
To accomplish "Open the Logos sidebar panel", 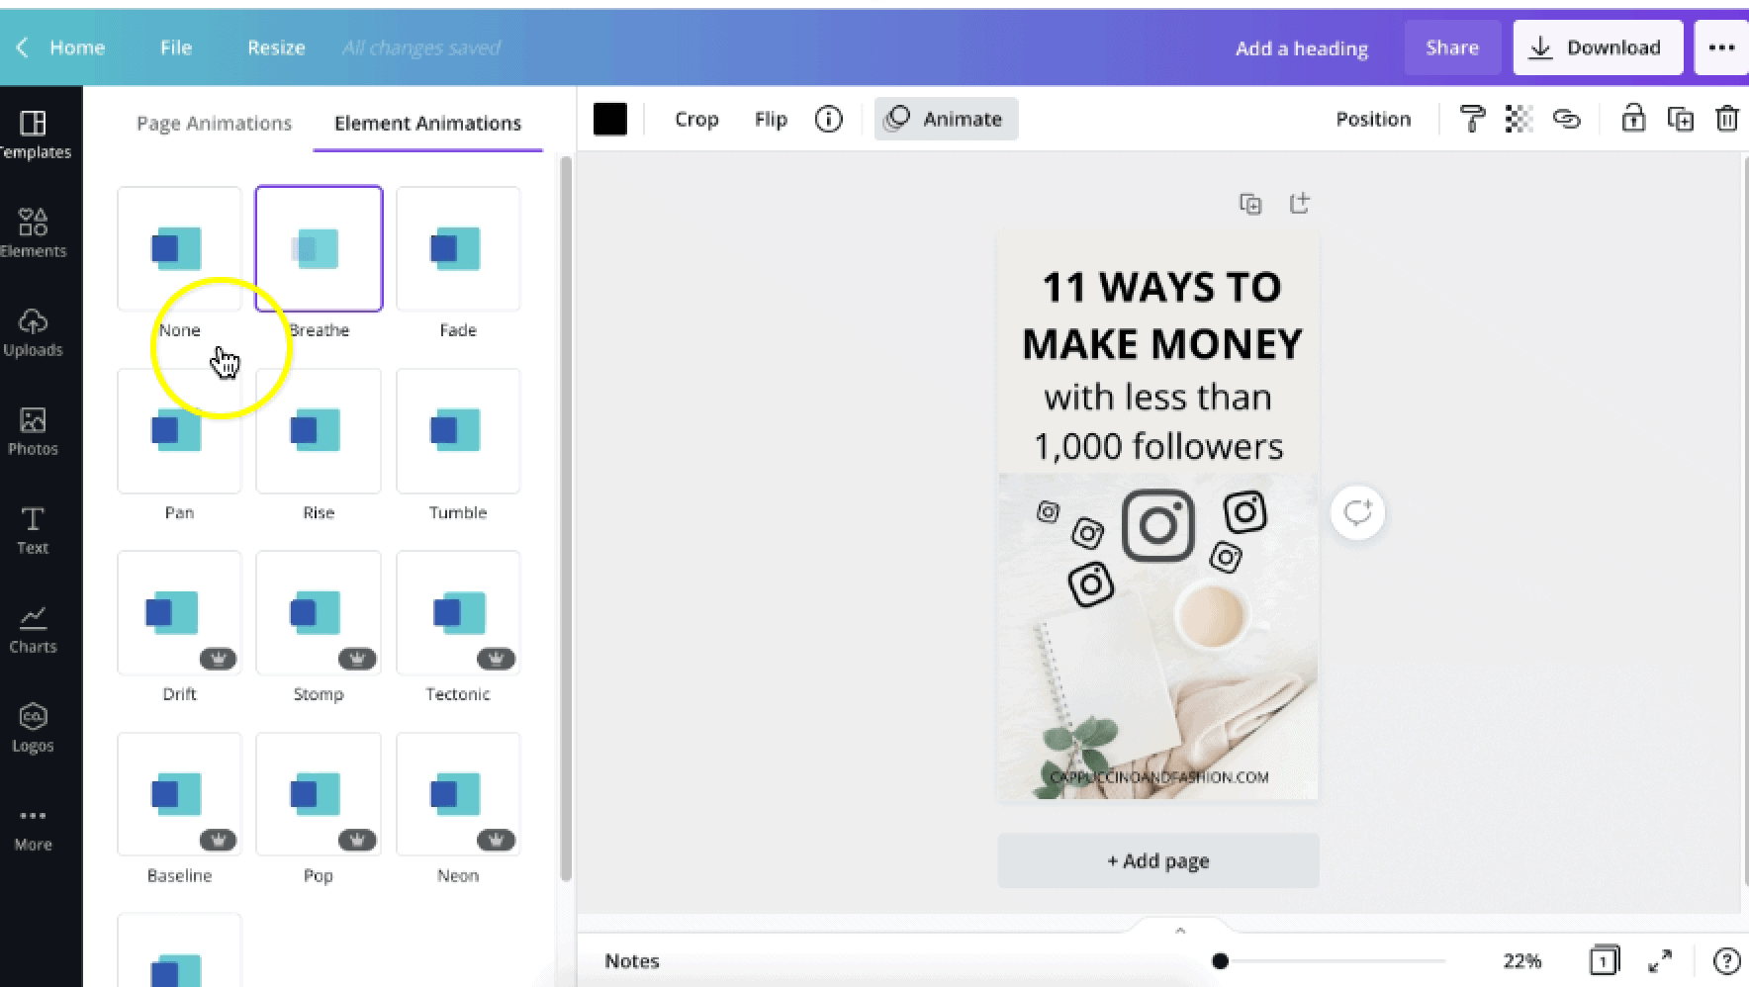I will pyautogui.click(x=33, y=728).
